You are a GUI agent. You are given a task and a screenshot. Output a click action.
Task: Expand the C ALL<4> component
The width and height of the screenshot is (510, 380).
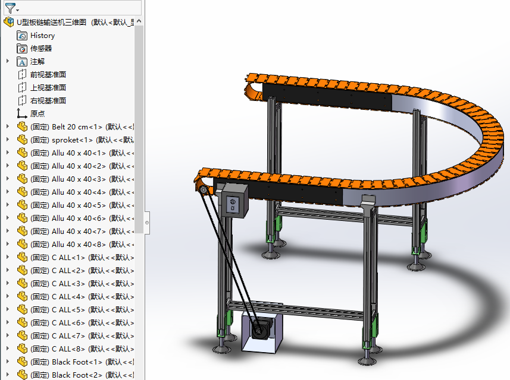click(8, 296)
